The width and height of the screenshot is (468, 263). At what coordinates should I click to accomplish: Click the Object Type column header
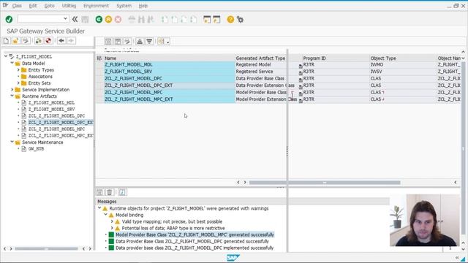(x=403, y=58)
